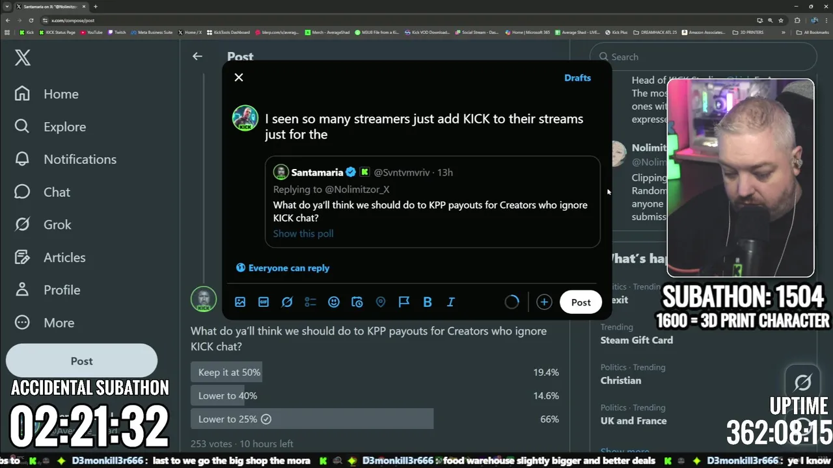Open Articles in sidebar
Screen dimensions: 833x468
tap(50, 257)
